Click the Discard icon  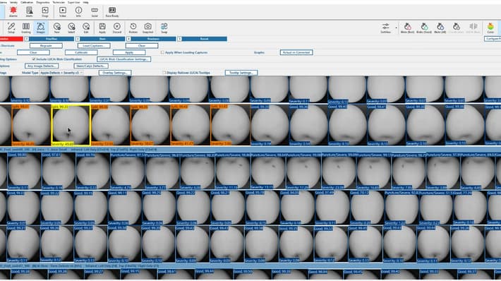pyautogui.click(x=117, y=28)
